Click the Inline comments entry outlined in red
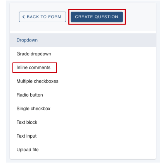Image resolution: width=165 pixels, height=166 pixels. click(x=83, y=67)
